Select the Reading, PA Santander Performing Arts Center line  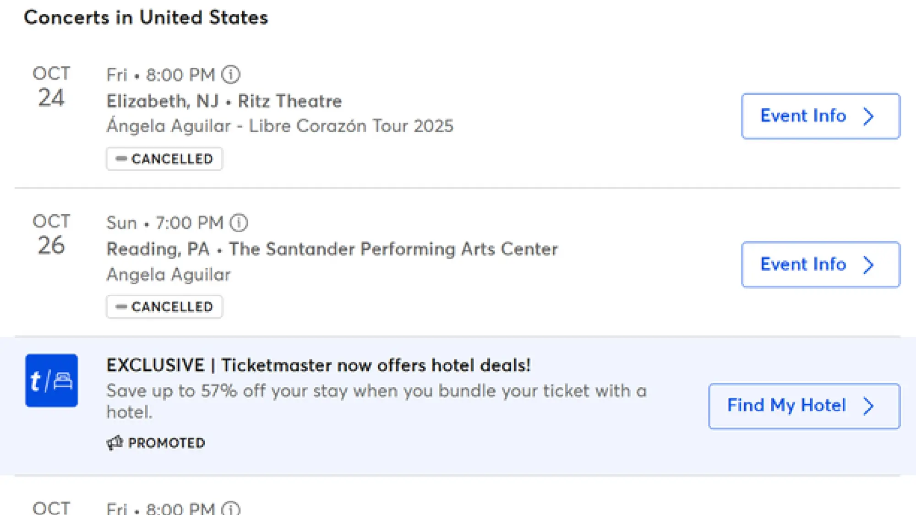pos(332,249)
